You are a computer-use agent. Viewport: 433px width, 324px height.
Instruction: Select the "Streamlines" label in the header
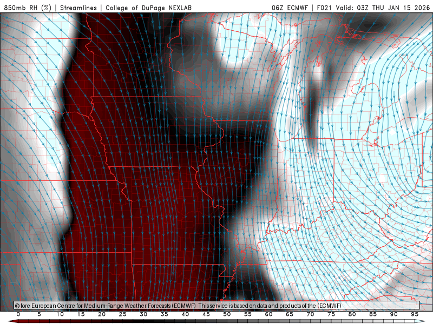78,8
